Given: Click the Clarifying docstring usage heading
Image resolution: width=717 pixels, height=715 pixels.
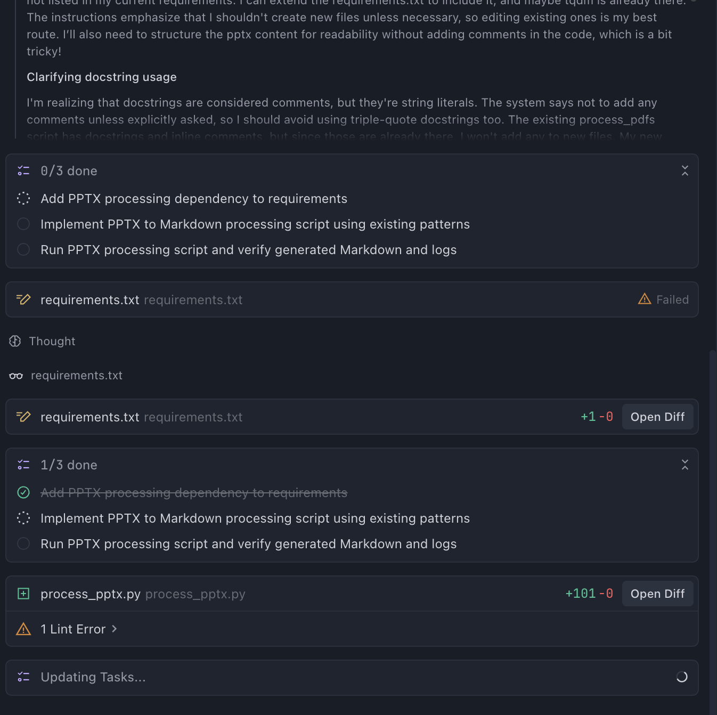Looking at the screenshot, I should 102,77.
